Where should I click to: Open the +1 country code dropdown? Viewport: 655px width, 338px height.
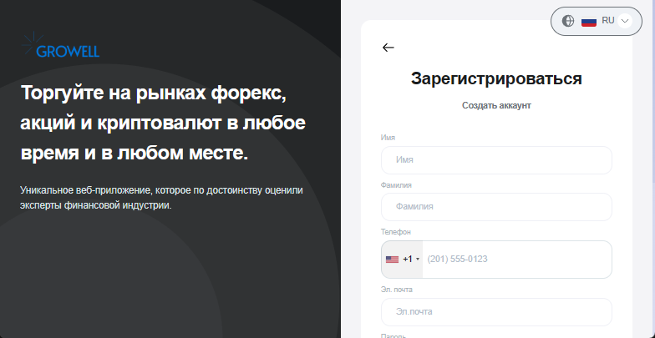(403, 259)
